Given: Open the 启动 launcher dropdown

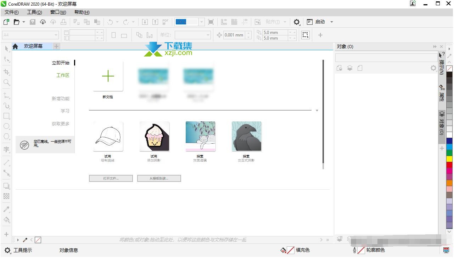Looking at the screenshot, I should point(332,22).
